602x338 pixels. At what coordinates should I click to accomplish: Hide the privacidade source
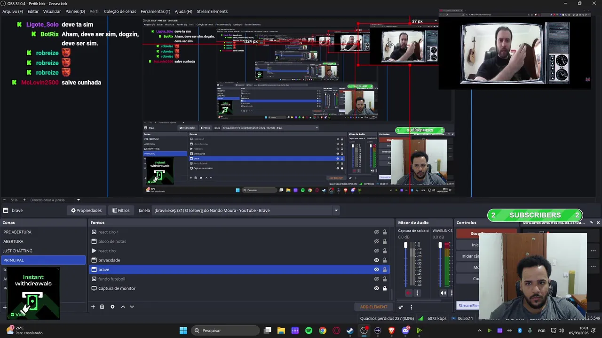376,260
